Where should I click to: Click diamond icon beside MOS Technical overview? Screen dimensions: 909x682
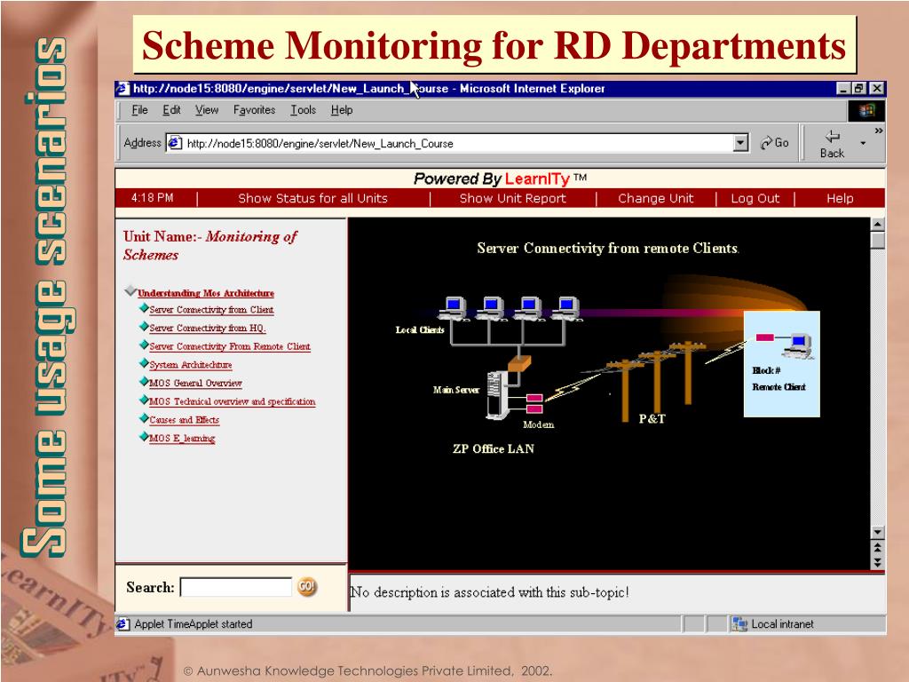click(x=144, y=400)
